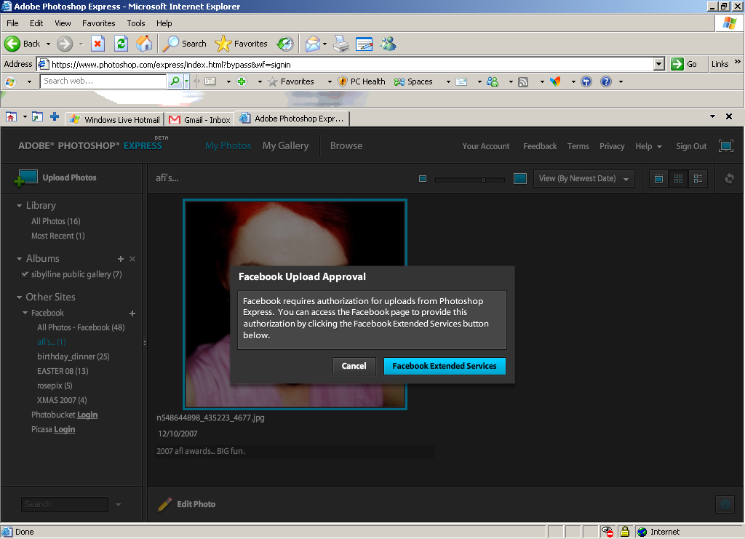Click the large thumbnail size icon
The width and height of the screenshot is (745, 539).
(x=520, y=178)
